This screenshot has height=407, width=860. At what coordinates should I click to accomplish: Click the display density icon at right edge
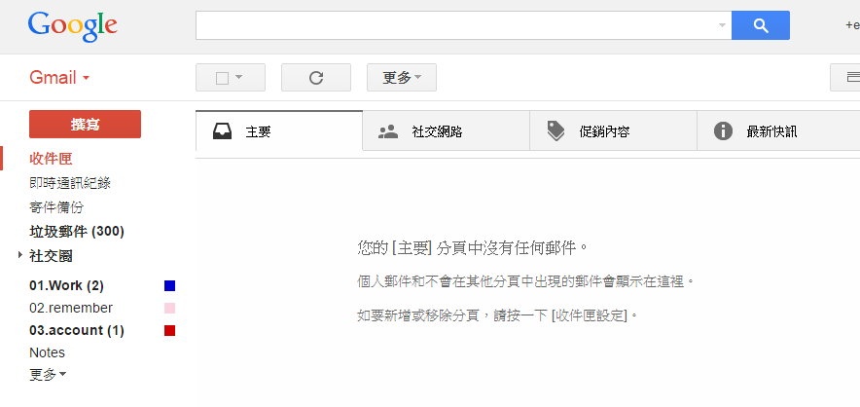coord(853,78)
